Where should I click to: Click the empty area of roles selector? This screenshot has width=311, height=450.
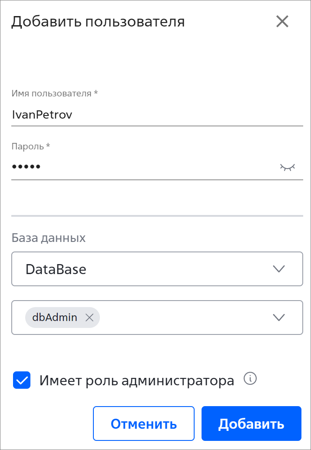pyautogui.click(x=184, y=318)
